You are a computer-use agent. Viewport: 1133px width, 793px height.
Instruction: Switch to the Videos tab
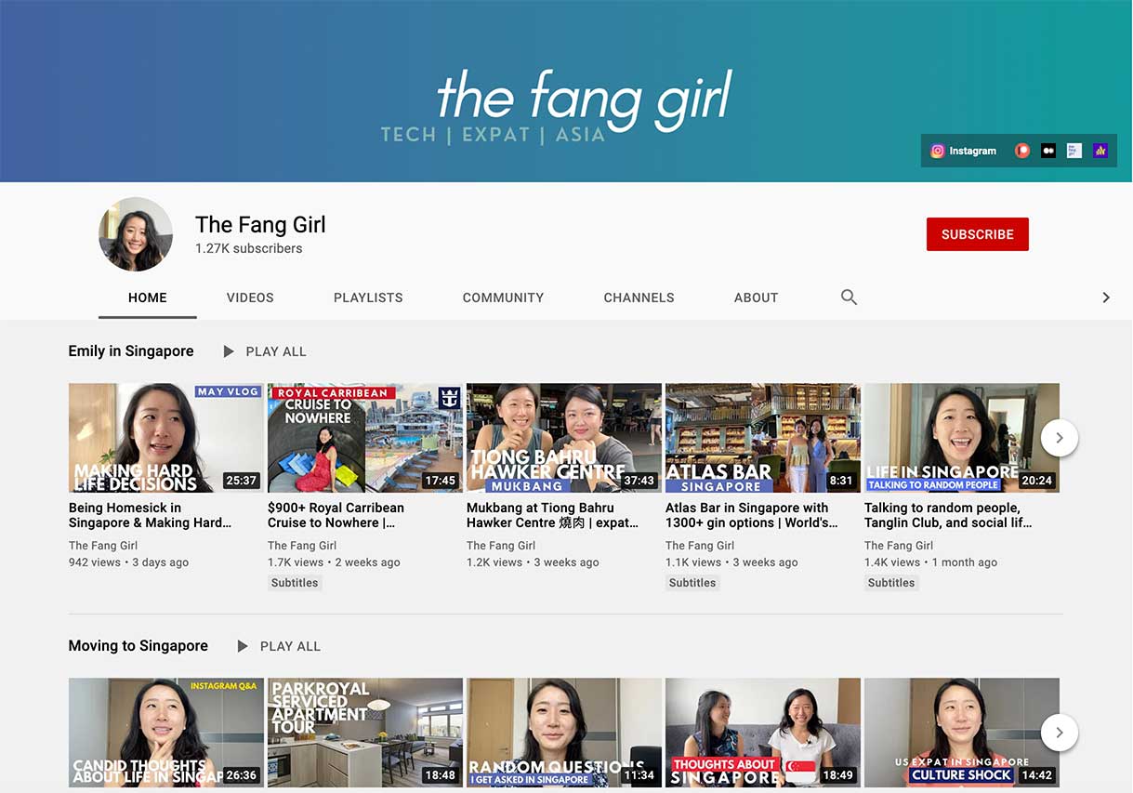(250, 297)
